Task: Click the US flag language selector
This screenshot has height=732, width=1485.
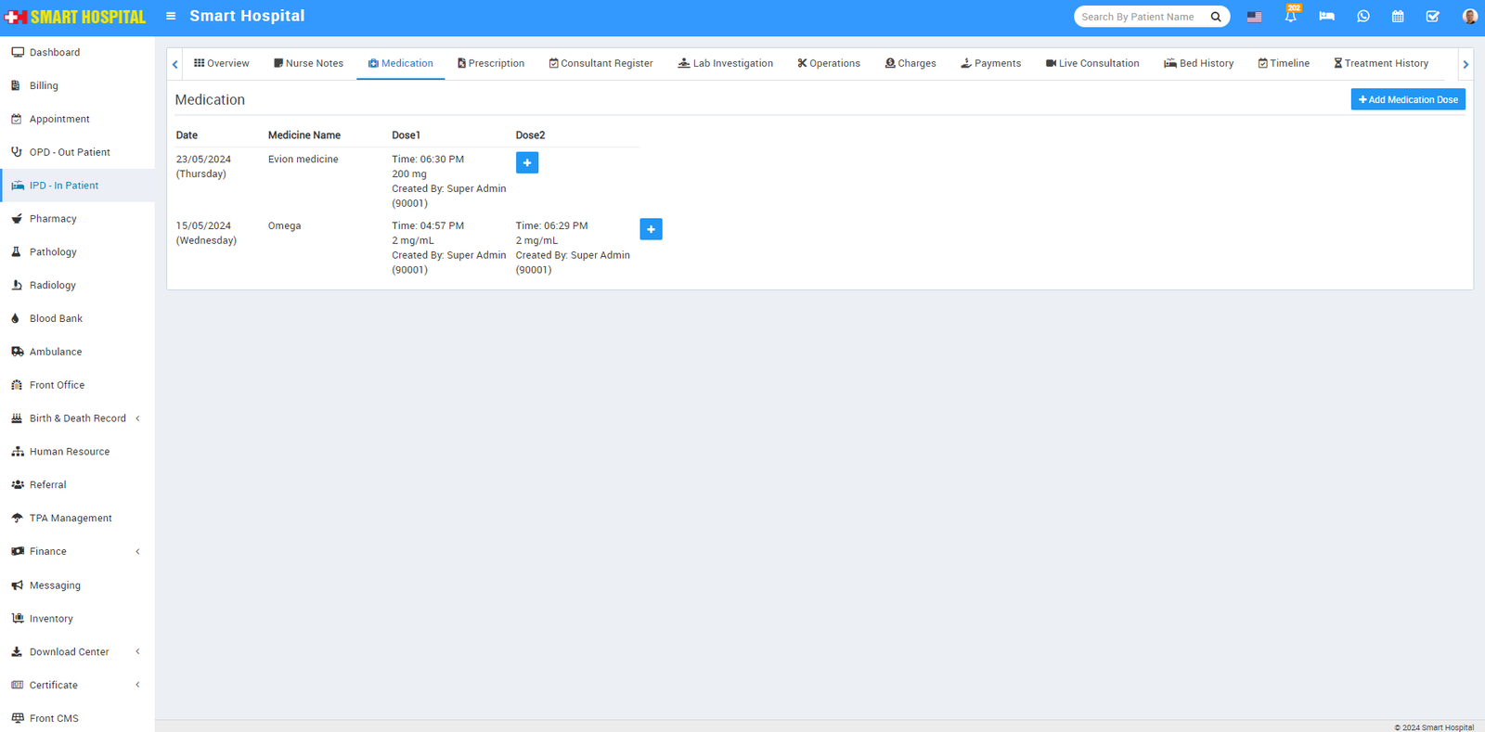Action: point(1254,17)
